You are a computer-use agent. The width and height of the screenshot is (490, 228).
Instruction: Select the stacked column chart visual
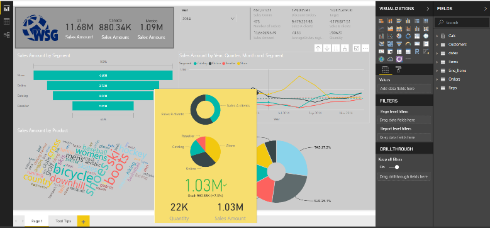click(390, 21)
